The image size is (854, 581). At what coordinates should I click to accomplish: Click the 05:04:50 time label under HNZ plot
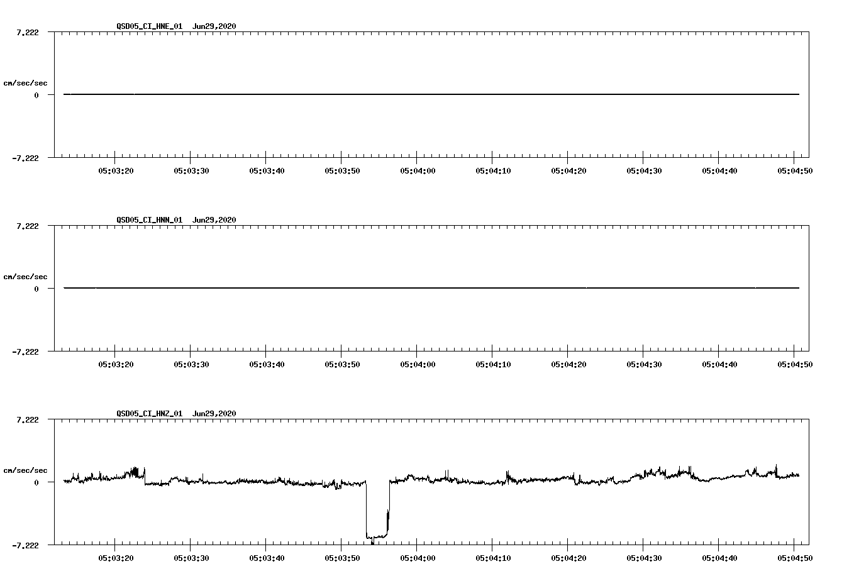tap(795, 558)
